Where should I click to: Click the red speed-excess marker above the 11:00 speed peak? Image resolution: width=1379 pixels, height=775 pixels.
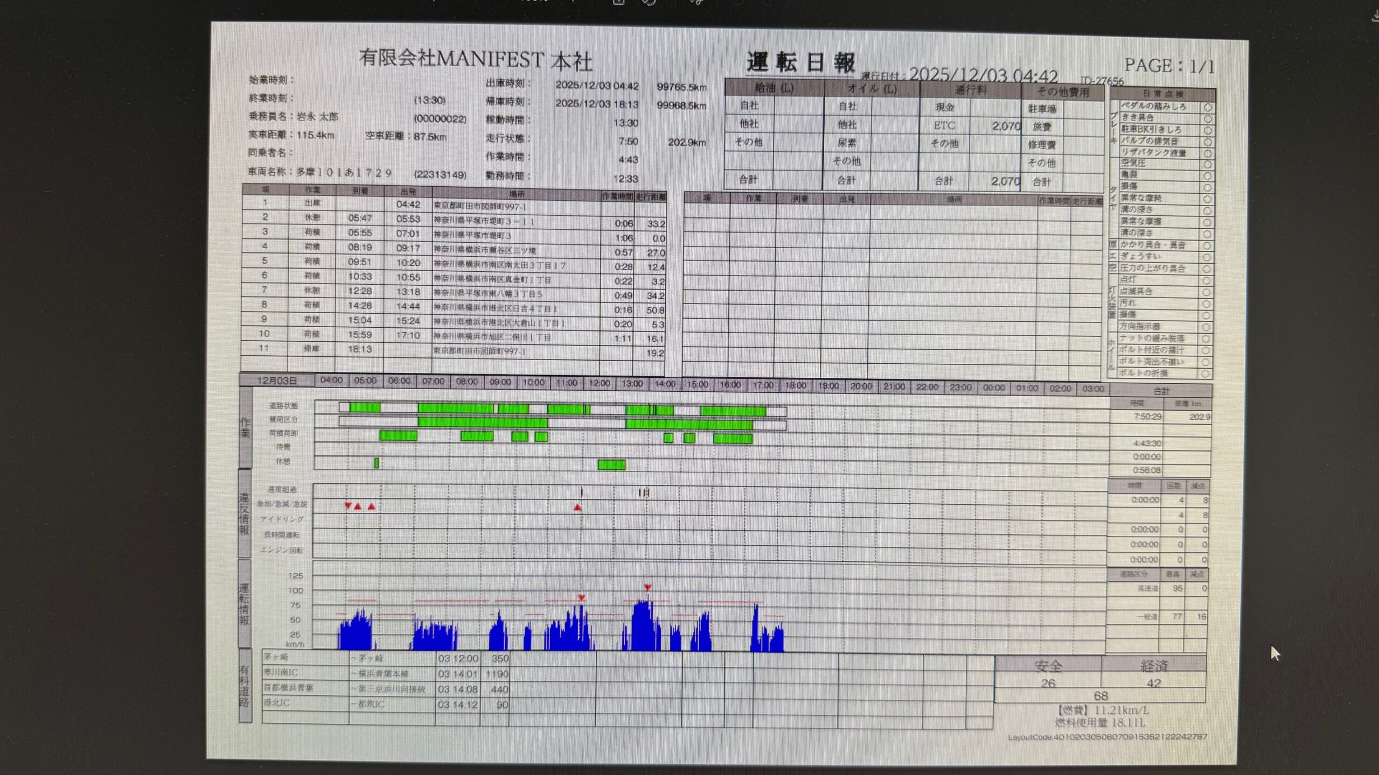[x=581, y=597]
